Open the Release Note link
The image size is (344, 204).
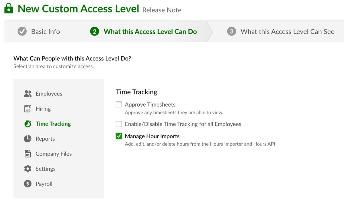coord(162,10)
